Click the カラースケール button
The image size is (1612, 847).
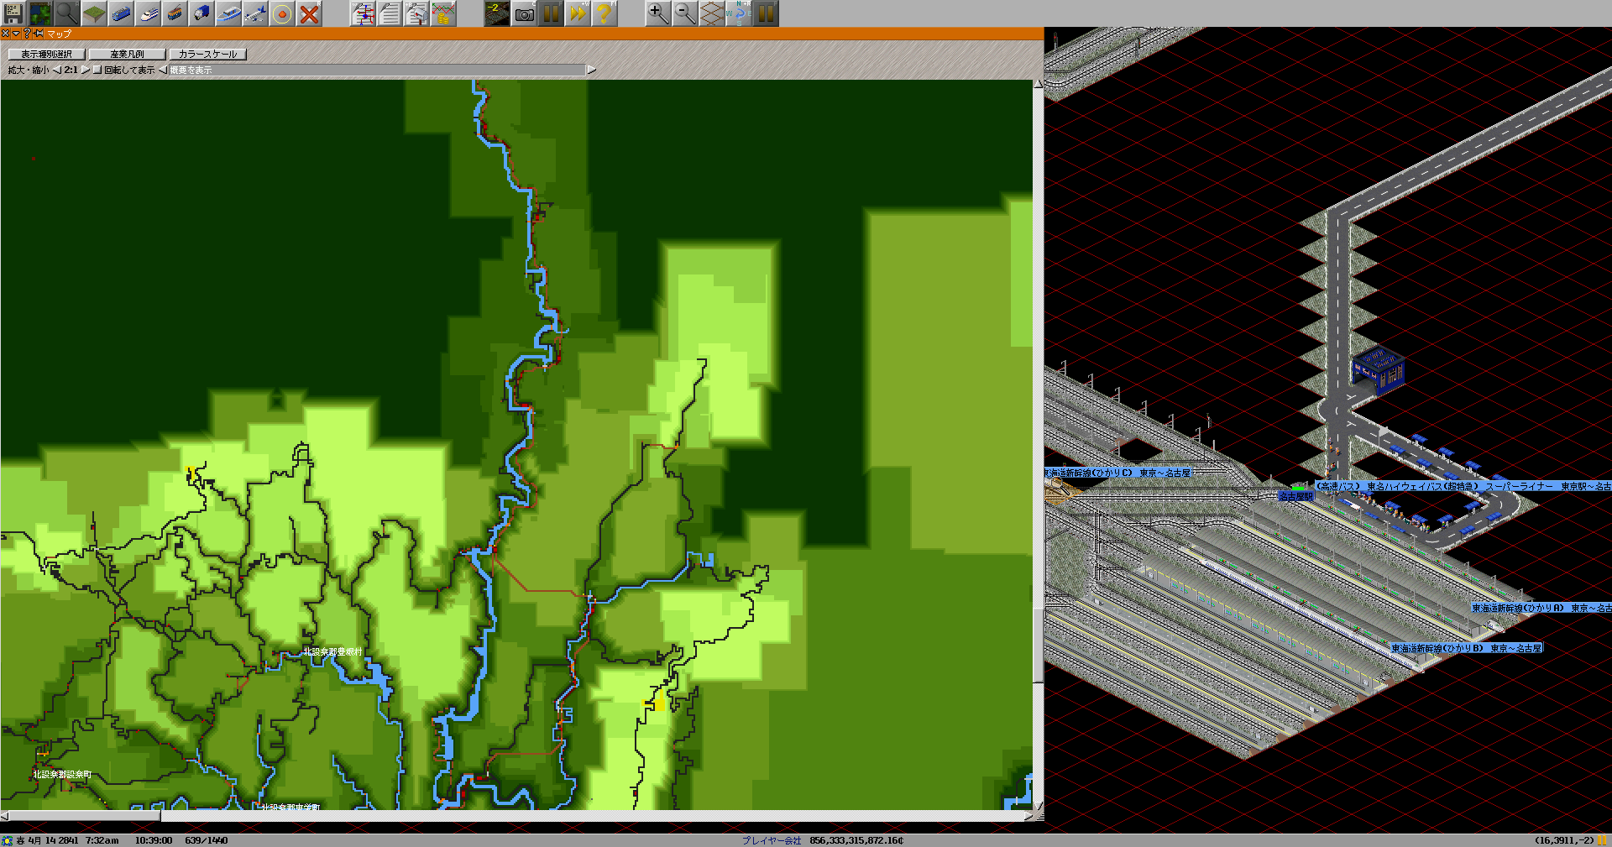pos(207,54)
